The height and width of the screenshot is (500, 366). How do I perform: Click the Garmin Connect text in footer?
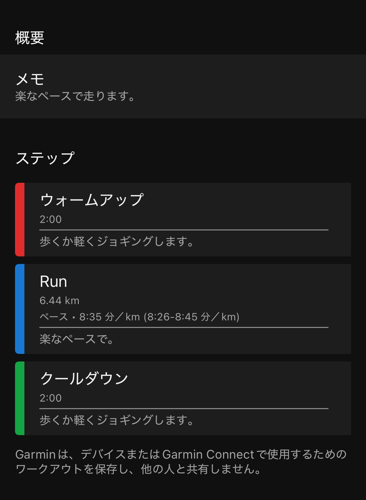[x=208, y=454]
